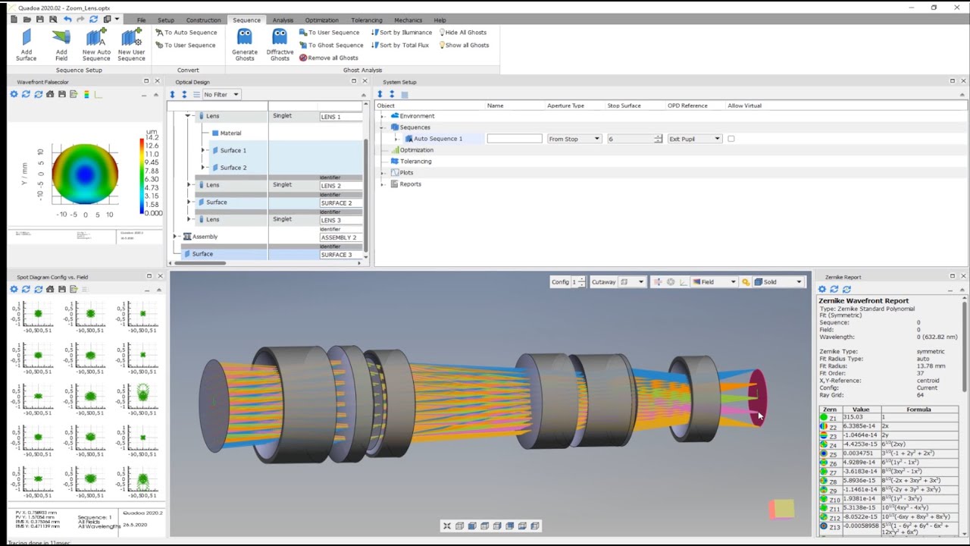This screenshot has width=970, height=546.
Task: Toggle the Z5 Zernike term indicator
Action: (824, 453)
